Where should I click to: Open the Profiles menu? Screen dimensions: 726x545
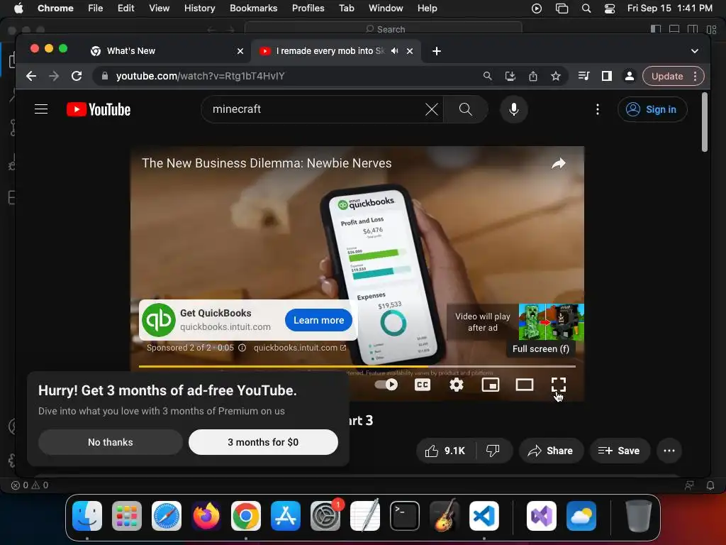pos(308,8)
